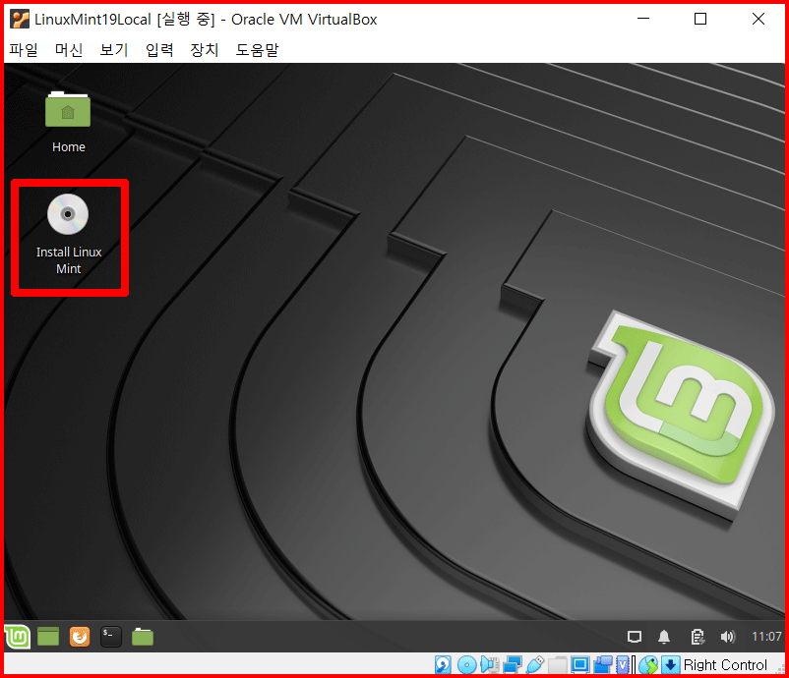Click the VirtualBox network indicator
The width and height of the screenshot is (789, 678).
[513, 665]
